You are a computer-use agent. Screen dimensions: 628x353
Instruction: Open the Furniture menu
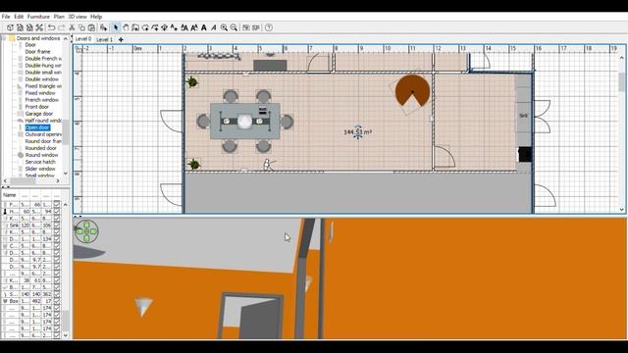pyautogui.click(x=38, y=17)
